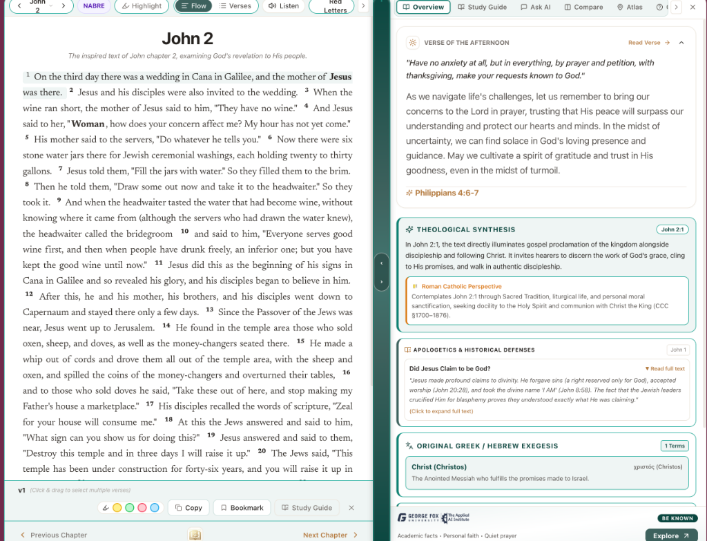This screenshot has width=707, height=541.
Task: Expand the side panel with the divider right arrow
Action: point(381,282)
